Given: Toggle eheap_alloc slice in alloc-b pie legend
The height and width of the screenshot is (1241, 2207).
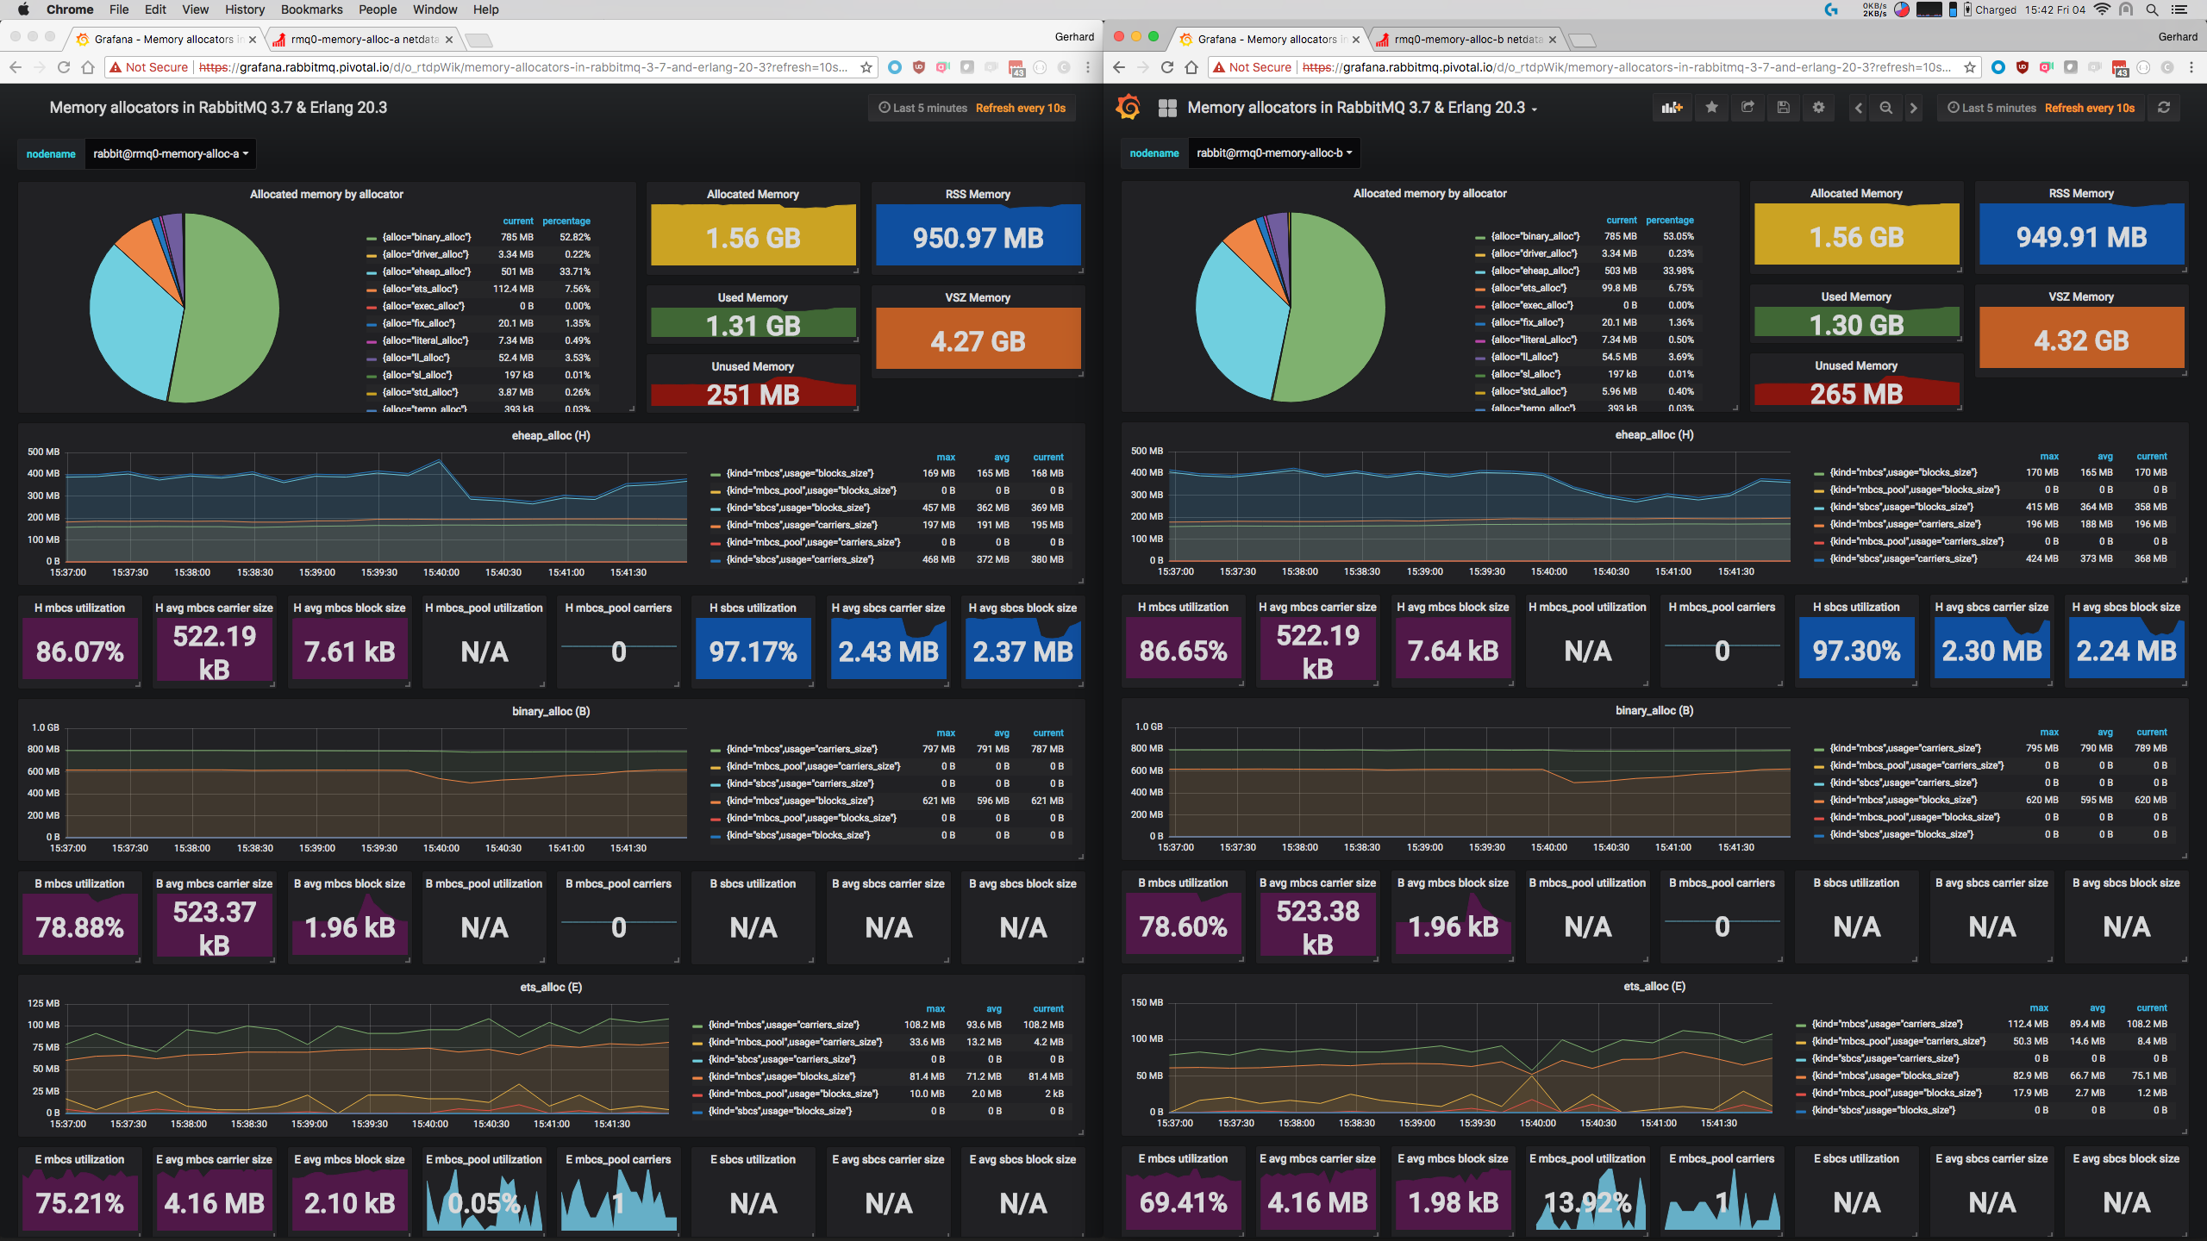Looking at the screenshot, I should click(1535, 271).
